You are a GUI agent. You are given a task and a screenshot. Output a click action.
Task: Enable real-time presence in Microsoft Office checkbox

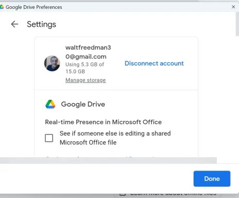49,138
